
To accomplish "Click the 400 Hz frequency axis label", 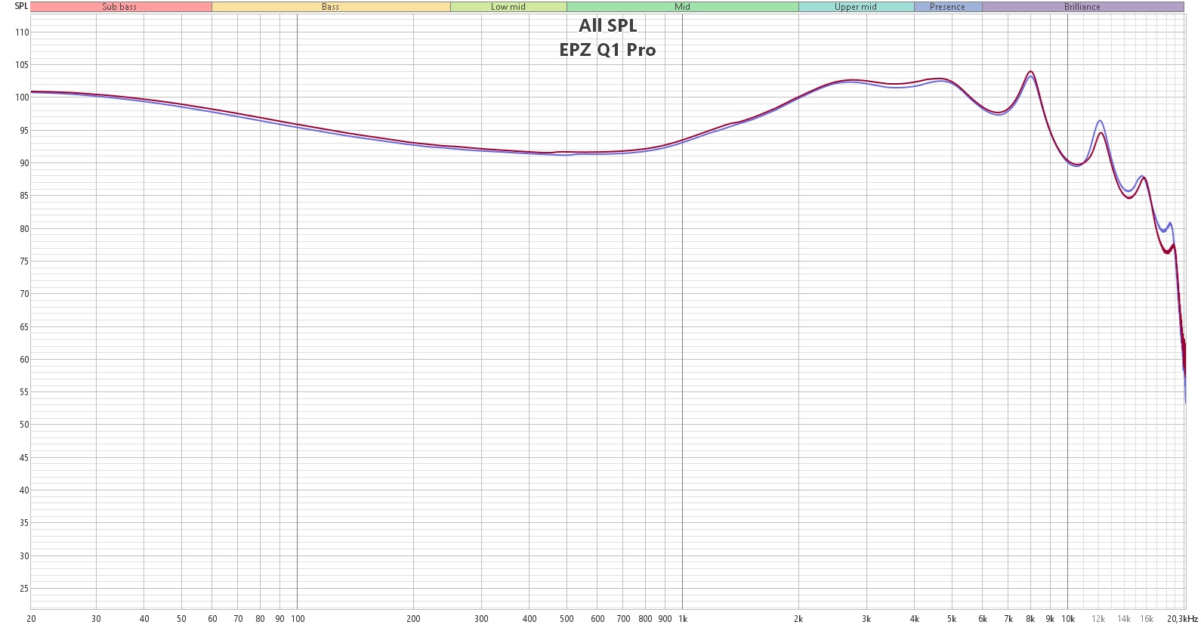I will [x=529, y=619].
